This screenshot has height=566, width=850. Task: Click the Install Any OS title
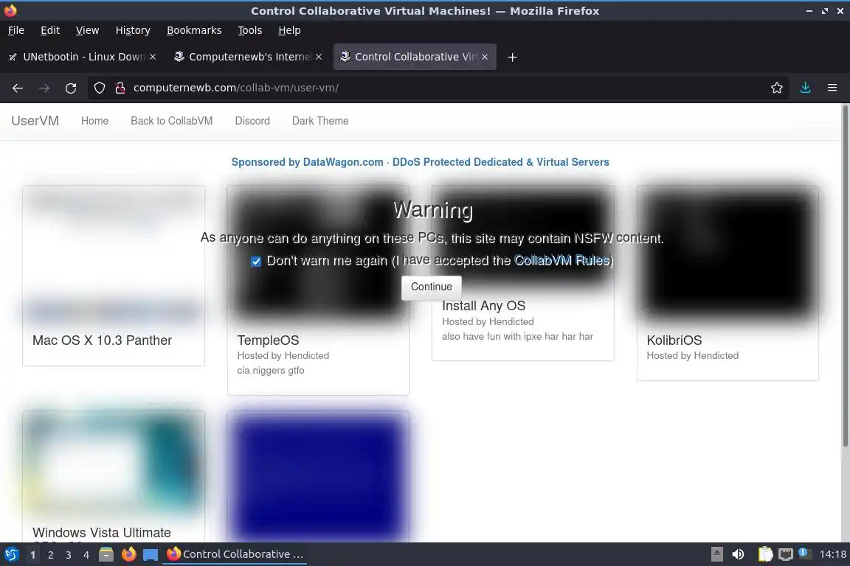click(x=483, y=306)
